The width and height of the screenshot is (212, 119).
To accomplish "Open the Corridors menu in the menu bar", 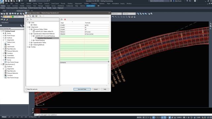I will [94, 4].
